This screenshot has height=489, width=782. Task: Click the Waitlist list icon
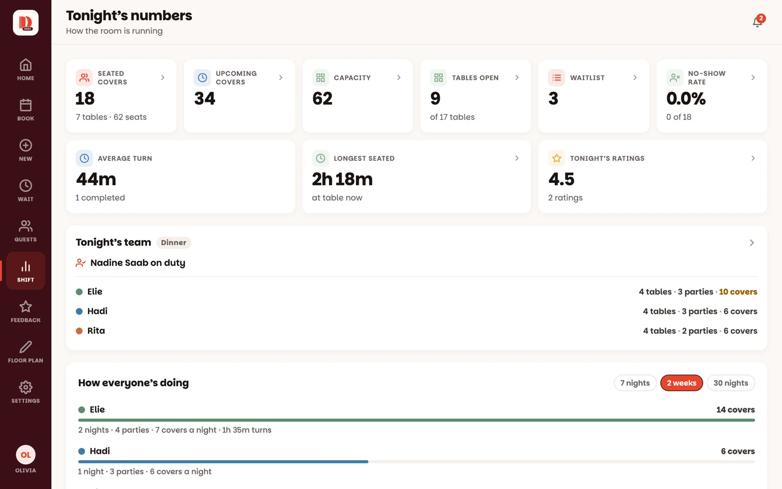(557, 78)
